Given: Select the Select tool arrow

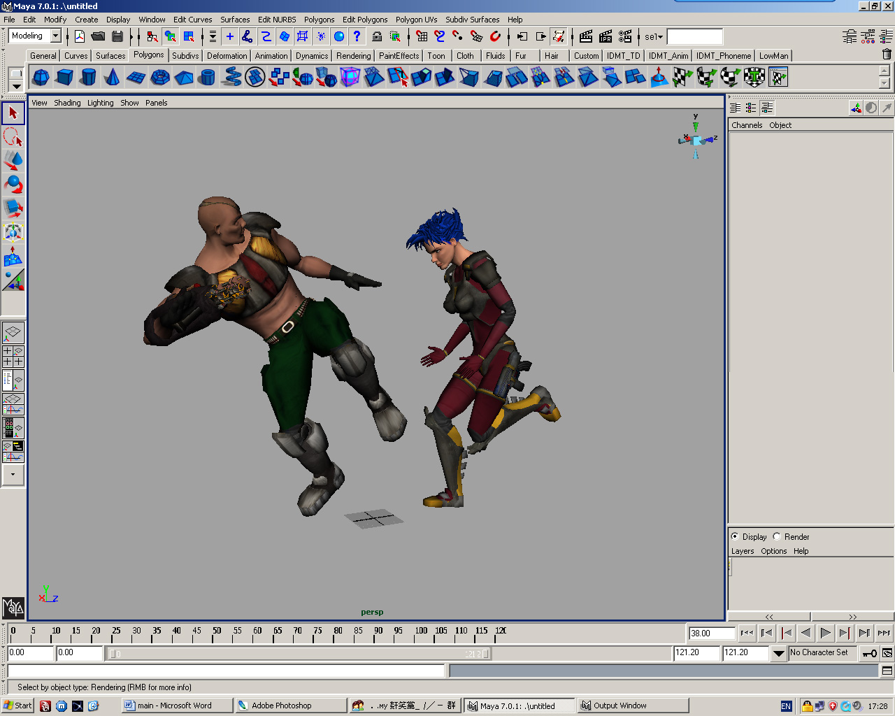Looking at the screenshot, I should click(13, 113).
